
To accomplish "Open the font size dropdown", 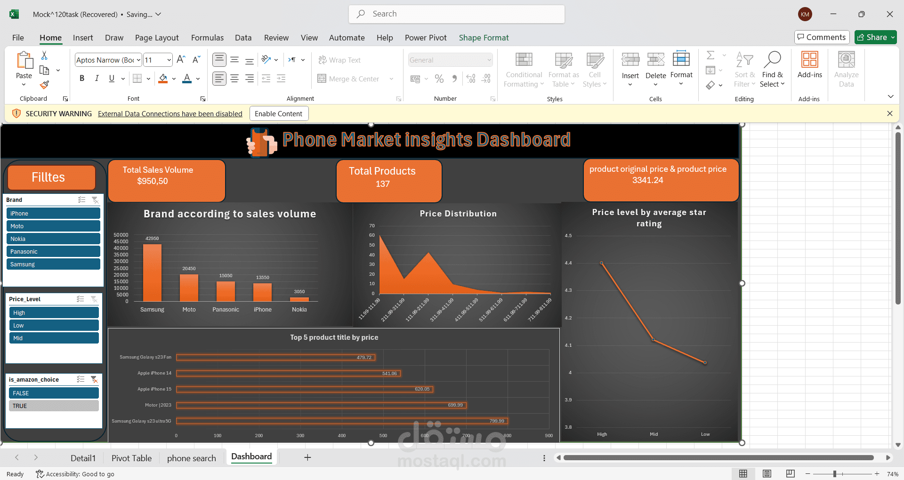I will [x=169, y=60].
